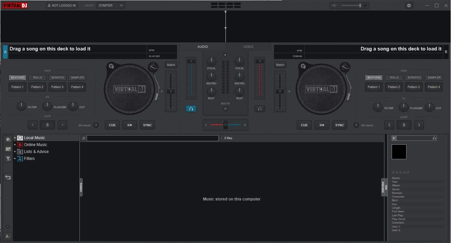Click the deck B headphone cue icon
This screenshot has width=451, height=243.
click(x=260, y=108)
